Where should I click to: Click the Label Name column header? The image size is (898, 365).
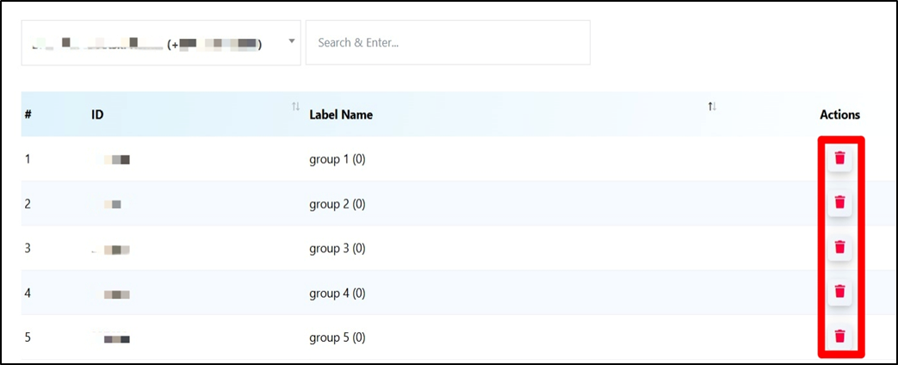tap(341, 114)
